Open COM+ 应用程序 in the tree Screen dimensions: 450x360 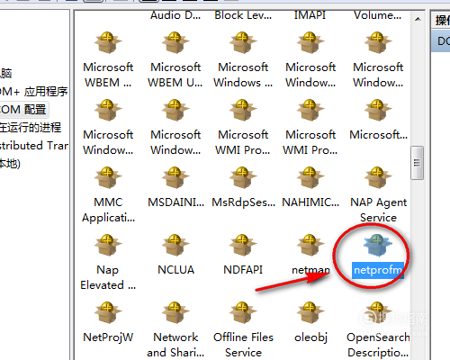pyautogui.click(x=33, y=92)
